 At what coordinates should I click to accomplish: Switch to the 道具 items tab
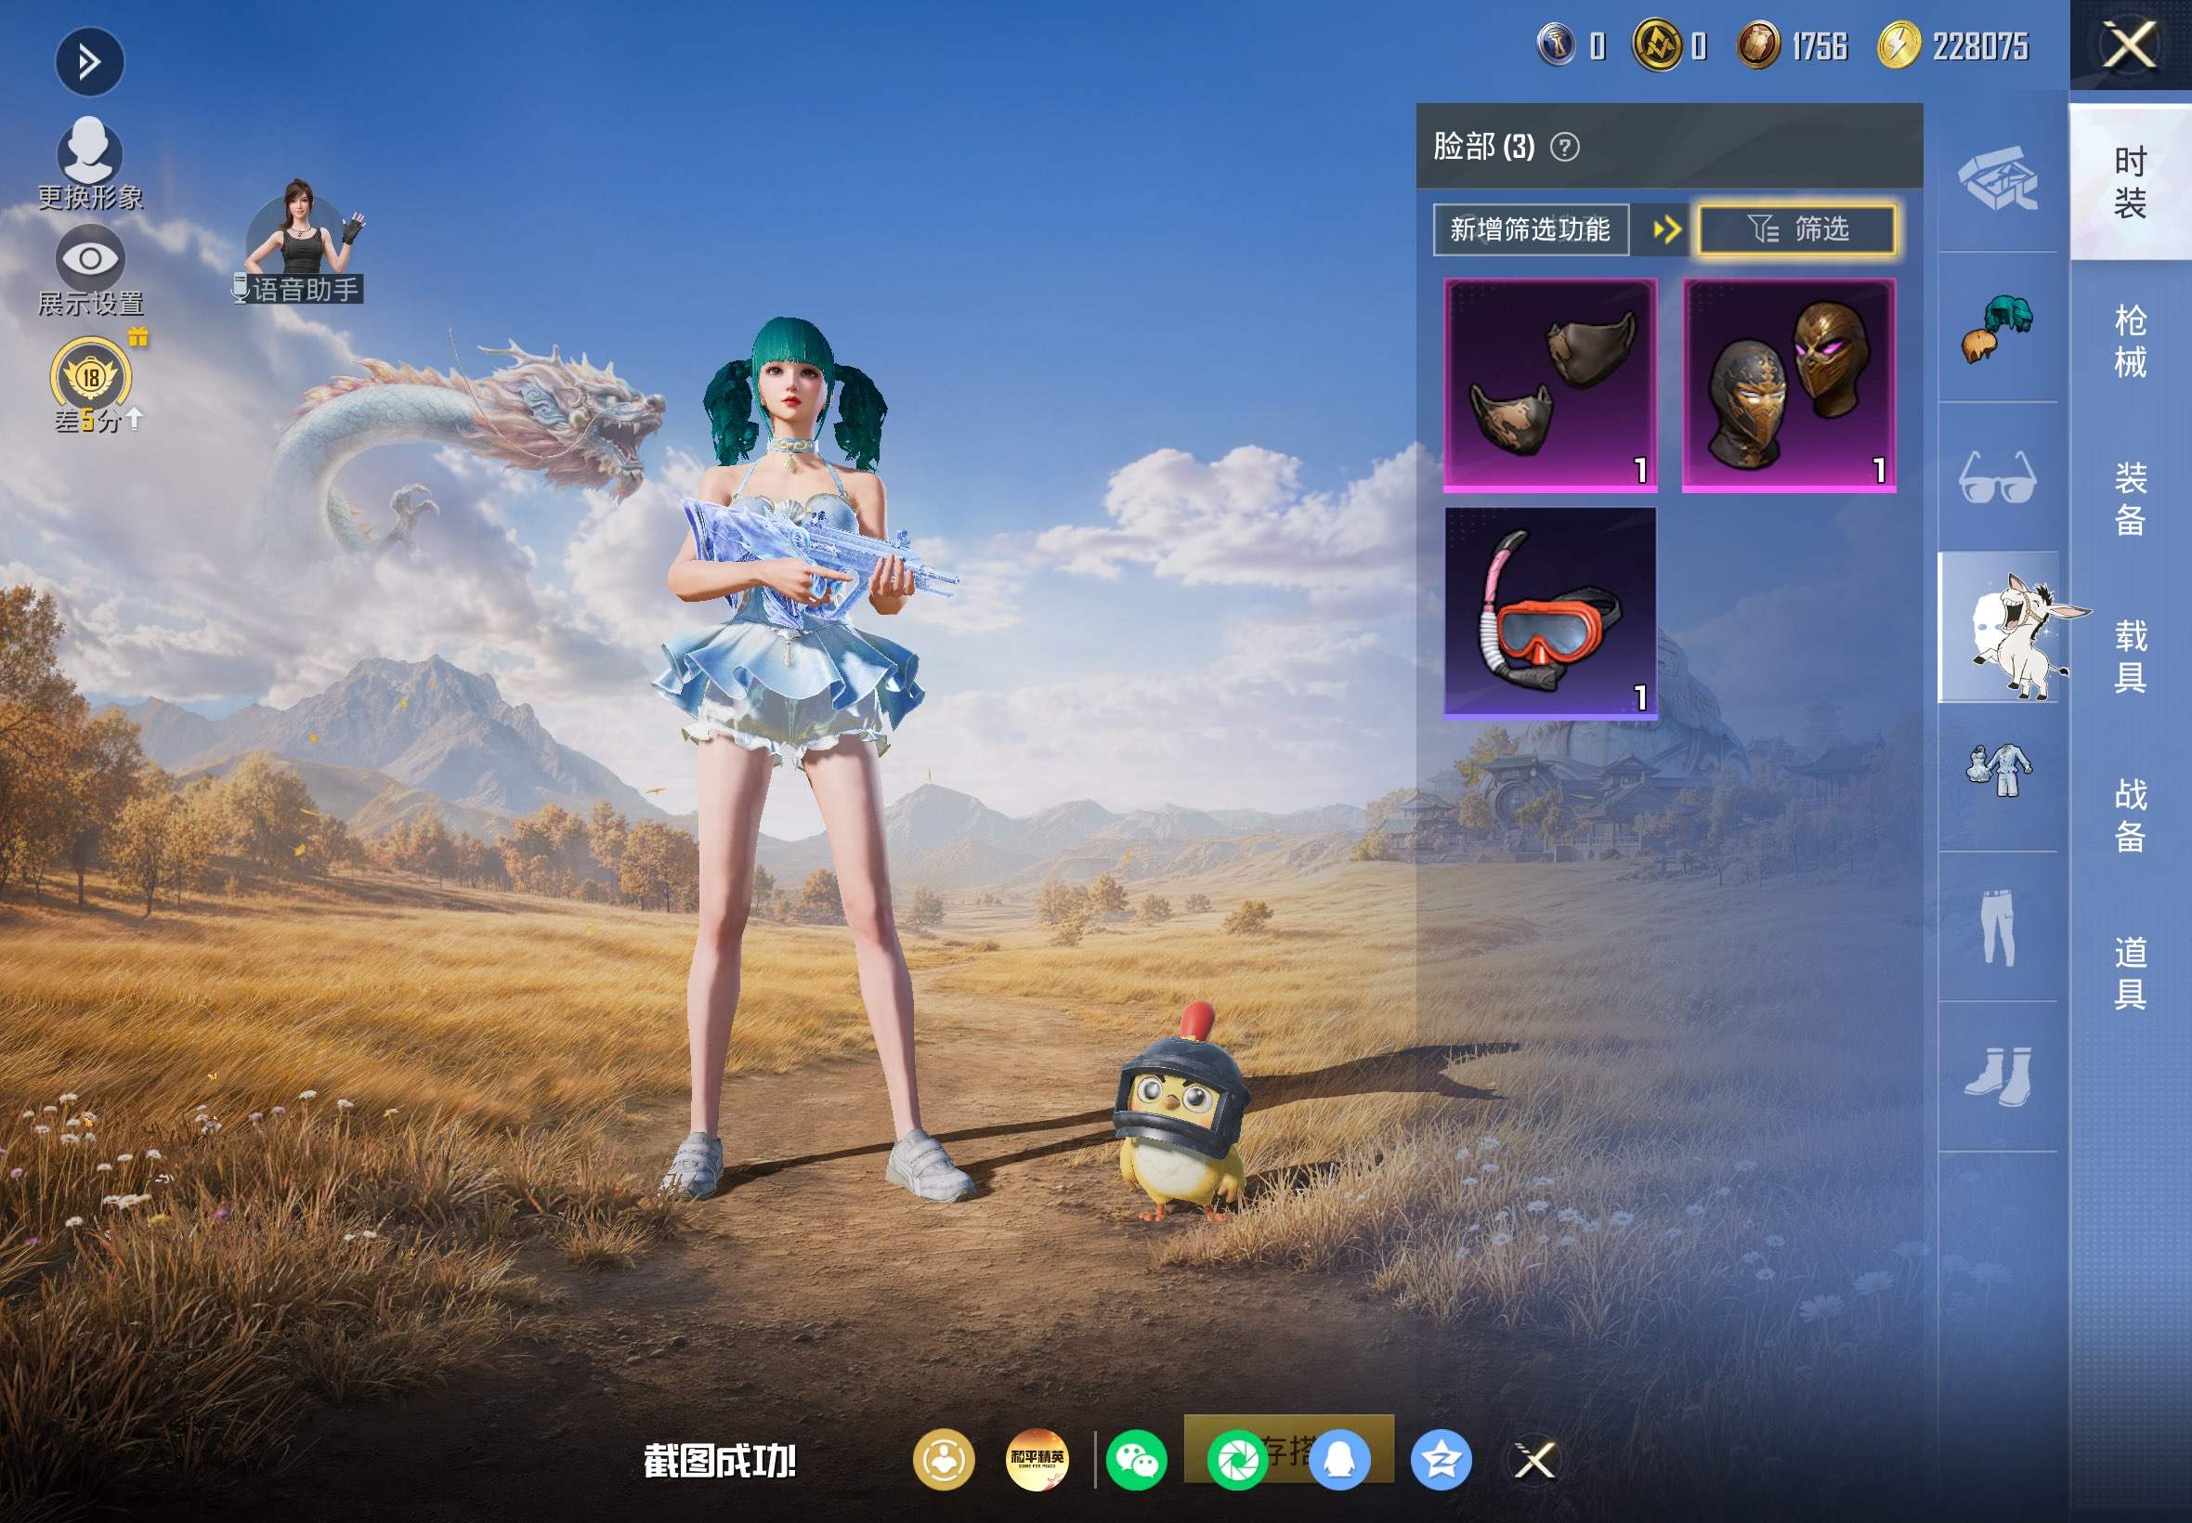pos(2130,972)
